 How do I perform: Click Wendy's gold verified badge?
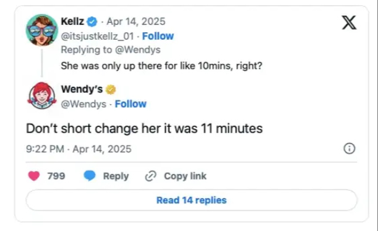coord(111,90)
